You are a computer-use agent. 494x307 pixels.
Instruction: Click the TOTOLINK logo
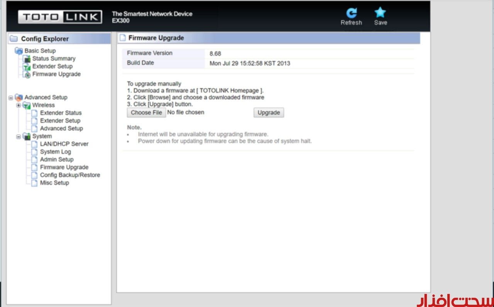60,17
